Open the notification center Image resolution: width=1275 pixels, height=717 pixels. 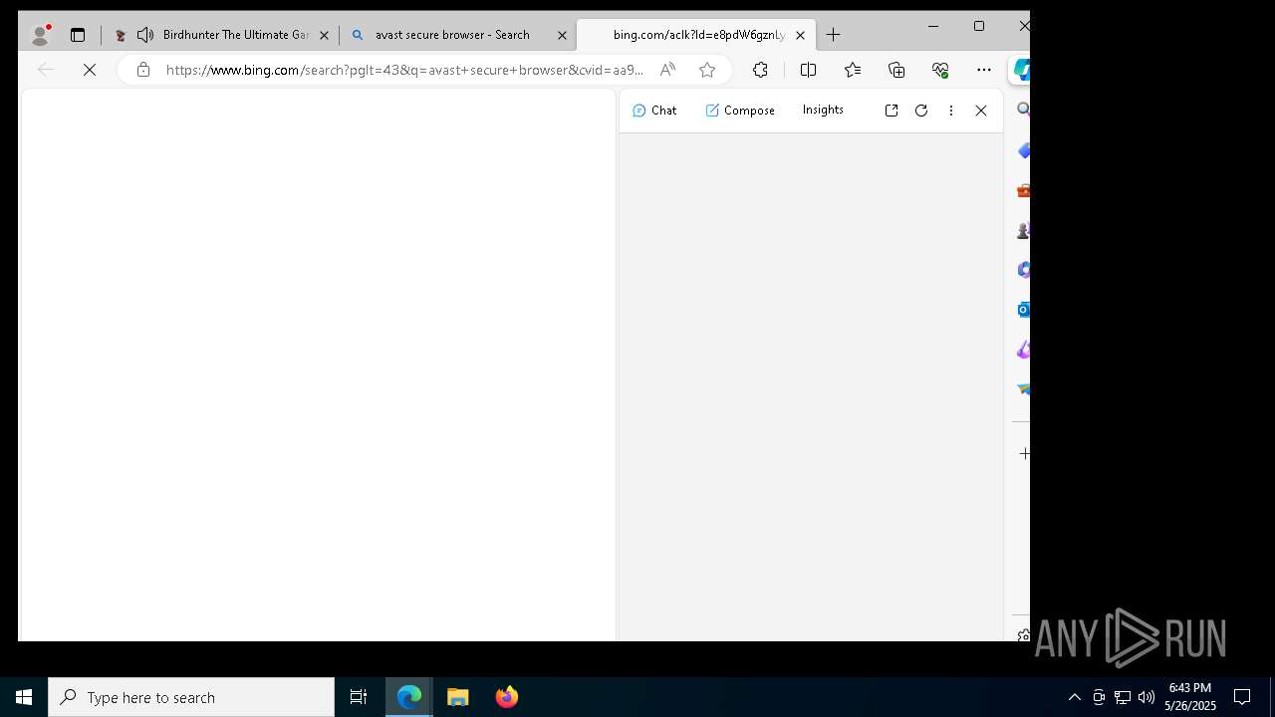[x=1242, y=697]
